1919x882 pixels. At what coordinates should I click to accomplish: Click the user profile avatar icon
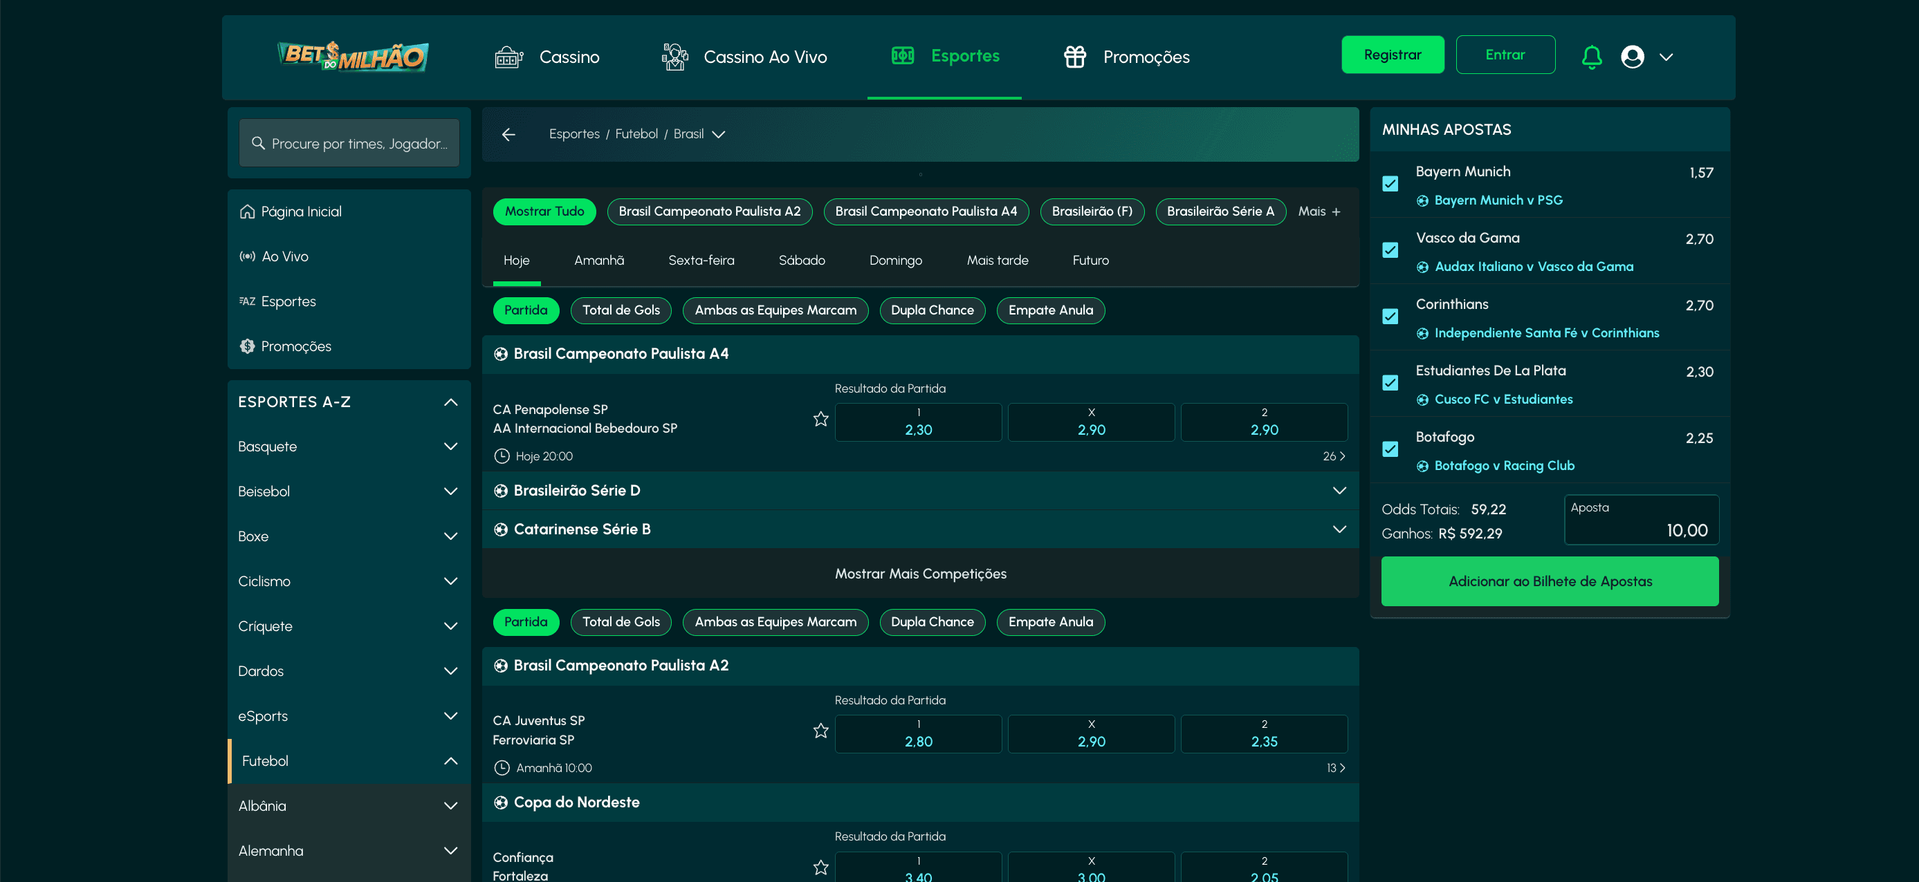[x=1631, y=57]
